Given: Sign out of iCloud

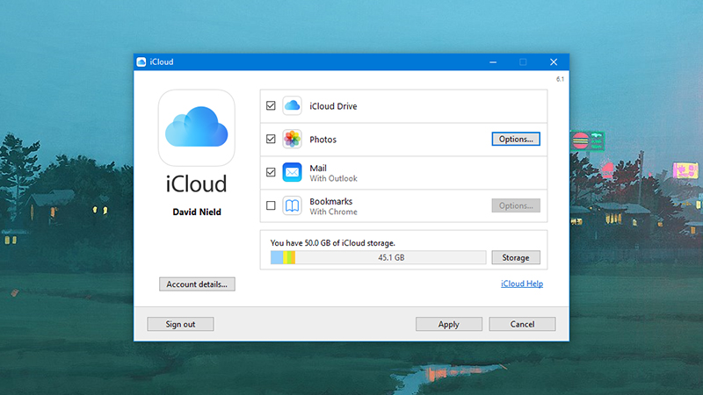Looking at the screenshot, I should tap(180, 324).
